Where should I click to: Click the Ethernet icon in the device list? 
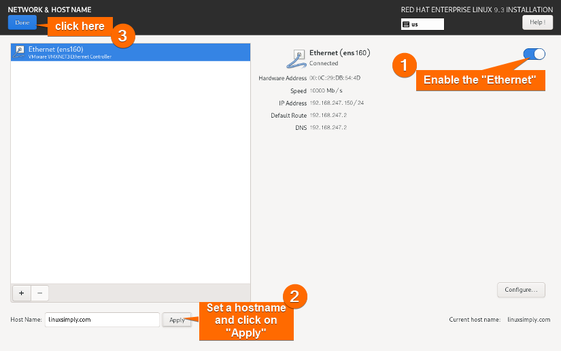[19, 52]
